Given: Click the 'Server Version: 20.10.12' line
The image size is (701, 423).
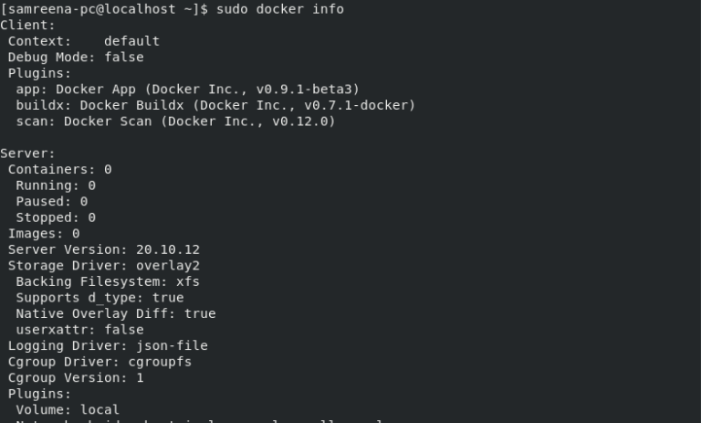Looking at the screenshot, I should click(104, 249).
